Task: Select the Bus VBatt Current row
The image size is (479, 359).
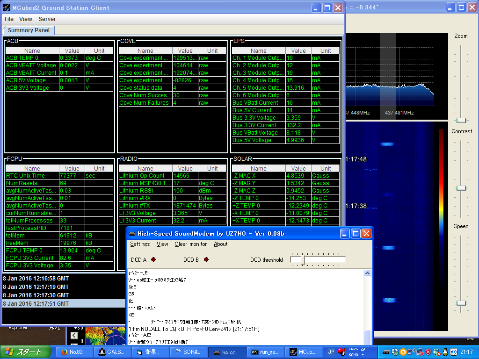Action: [x=286, y=103]
